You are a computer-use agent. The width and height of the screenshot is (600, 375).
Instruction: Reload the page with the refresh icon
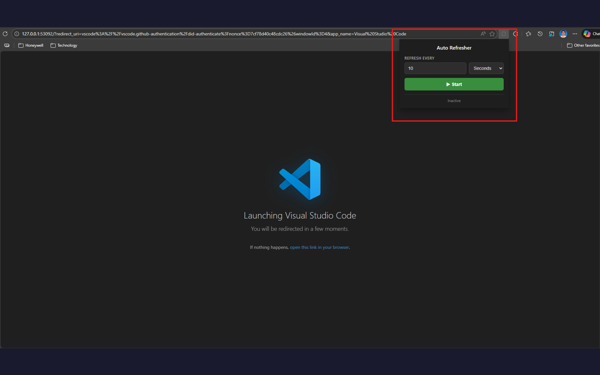pos(5,34)
